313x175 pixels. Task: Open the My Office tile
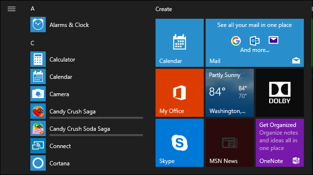point(180,93)
